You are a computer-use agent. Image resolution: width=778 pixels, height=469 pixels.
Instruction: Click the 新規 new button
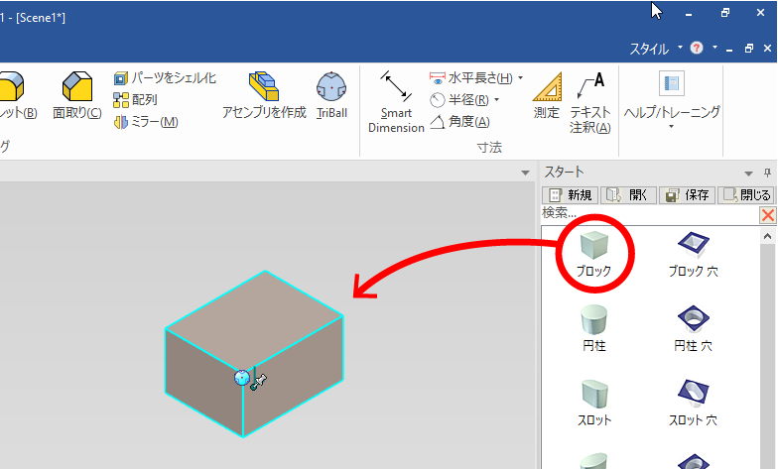(x=570, y=195)
